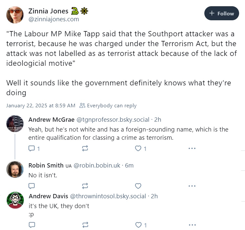Click the Everybody can reply icon
This screenshot has width=245, height=230.
pyautogui.click(x=82, y=105)
